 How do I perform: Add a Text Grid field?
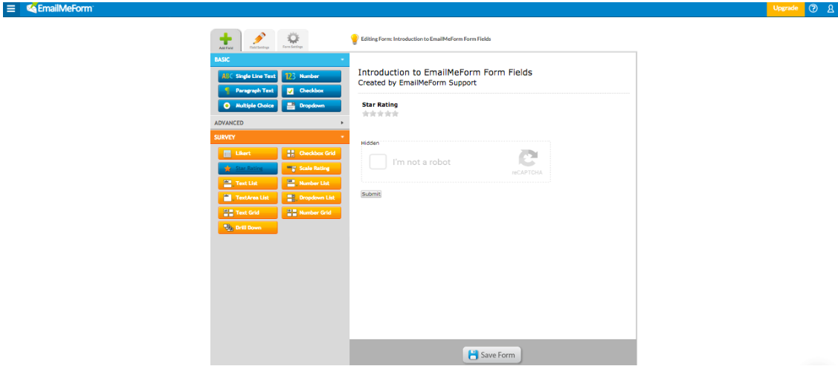click(x=248, y=212)
